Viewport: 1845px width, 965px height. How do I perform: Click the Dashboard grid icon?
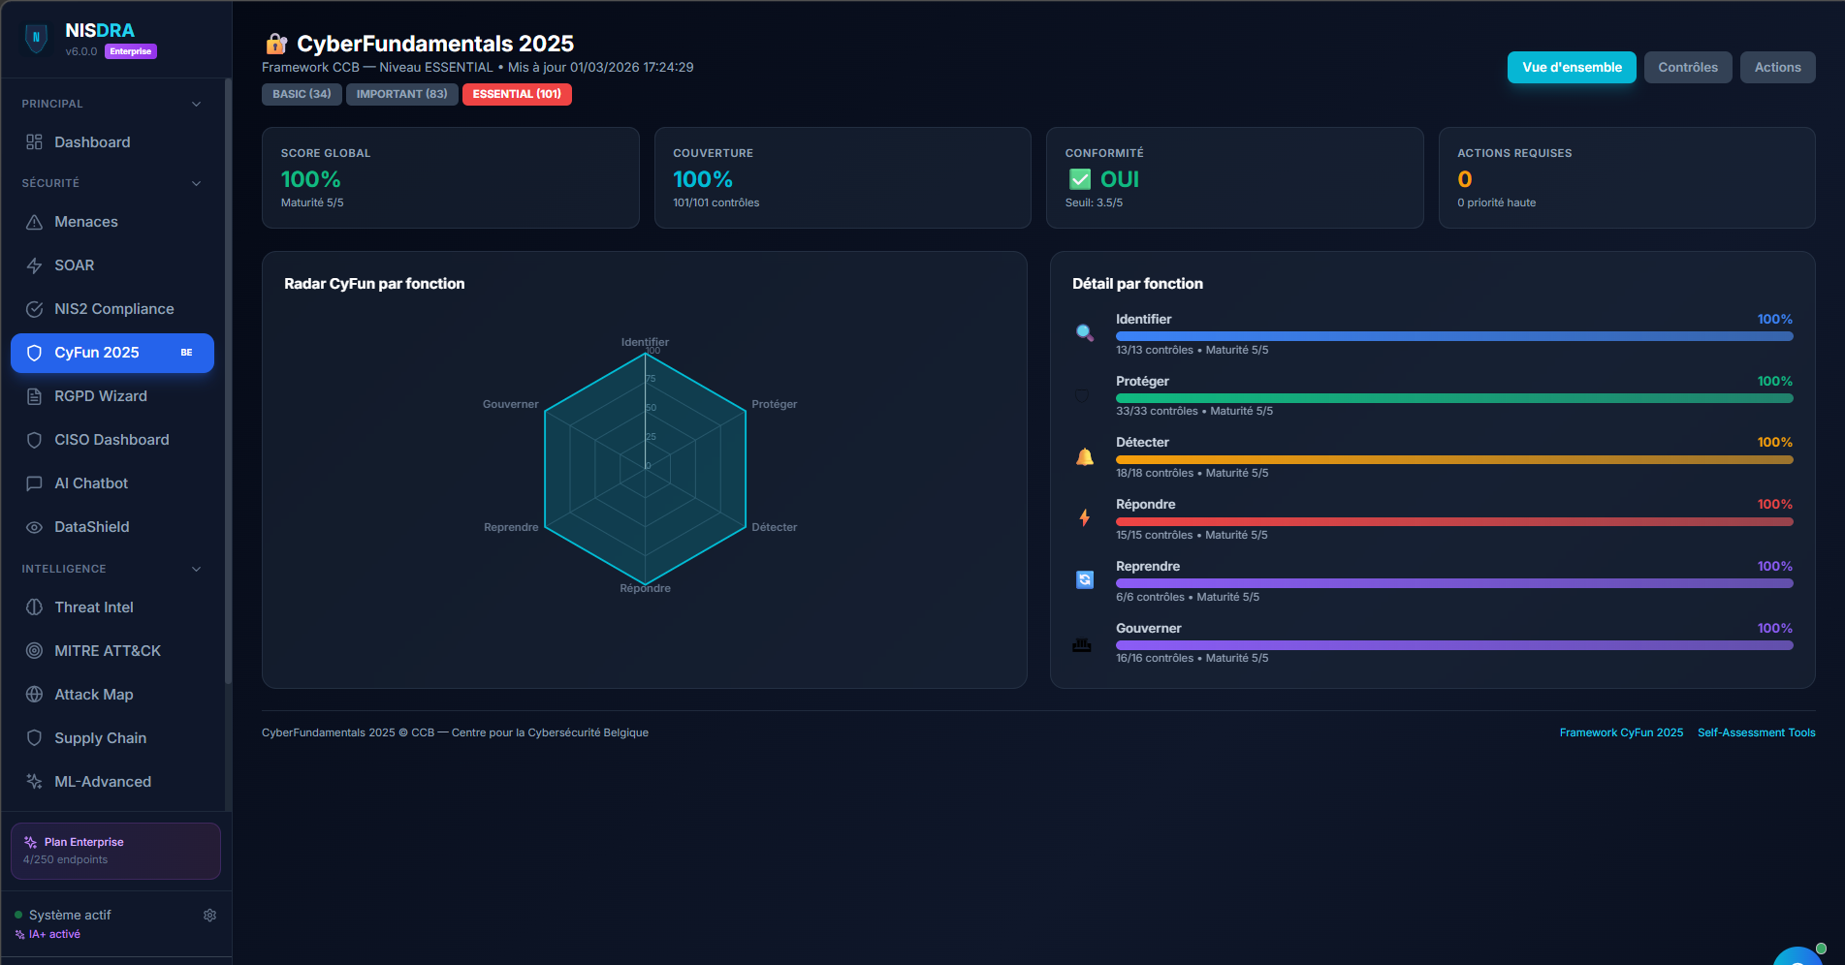tap(34, 142)
